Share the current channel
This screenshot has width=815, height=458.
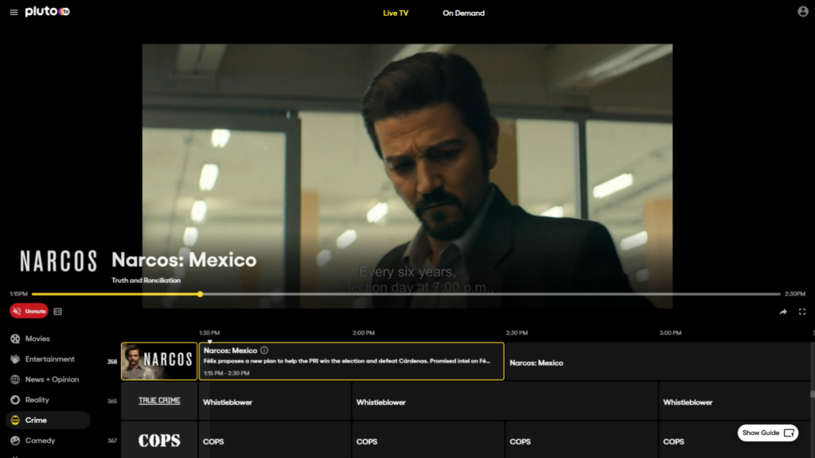pyautogui.click(x=783, y=312)
